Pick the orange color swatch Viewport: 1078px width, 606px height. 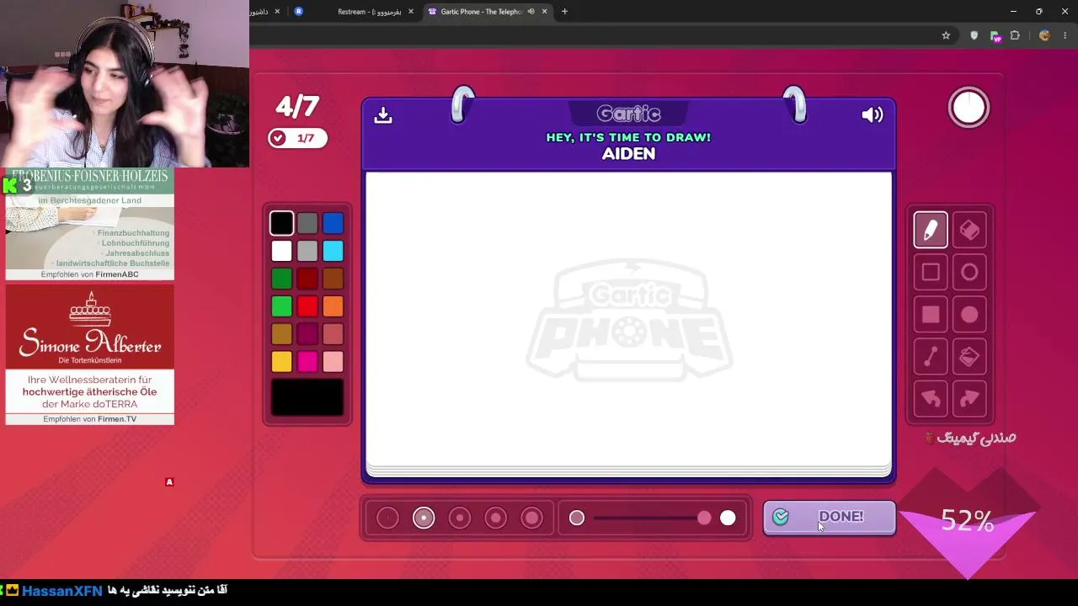pos(333,306)
